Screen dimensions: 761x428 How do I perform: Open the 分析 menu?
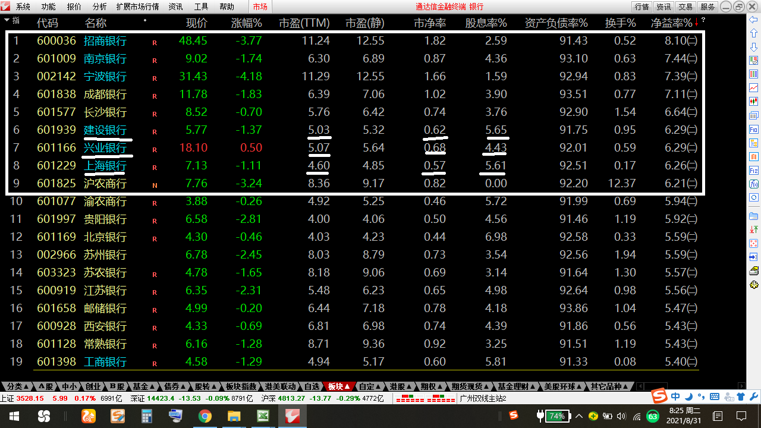100,7
